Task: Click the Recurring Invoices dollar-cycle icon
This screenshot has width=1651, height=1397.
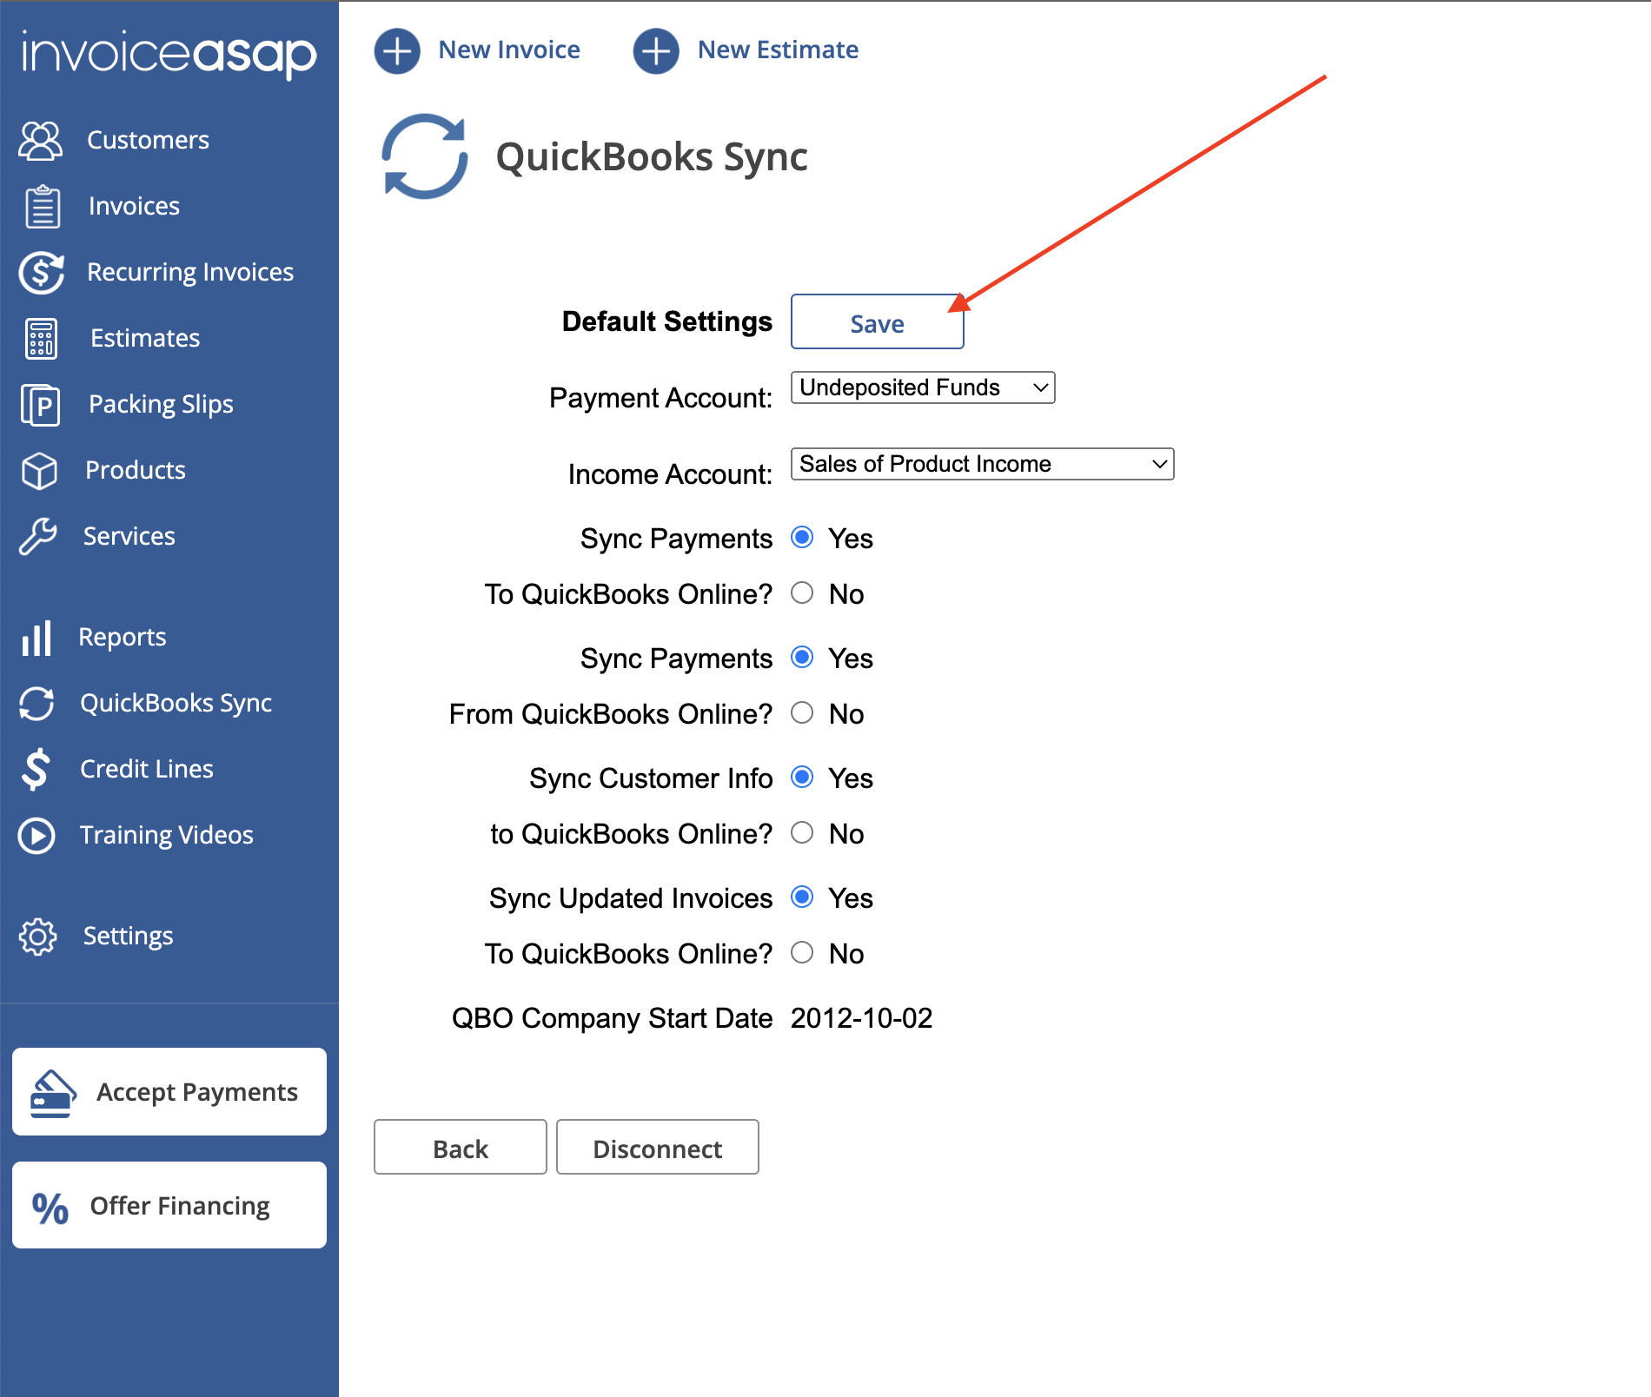Action: (x=41, y=272)
